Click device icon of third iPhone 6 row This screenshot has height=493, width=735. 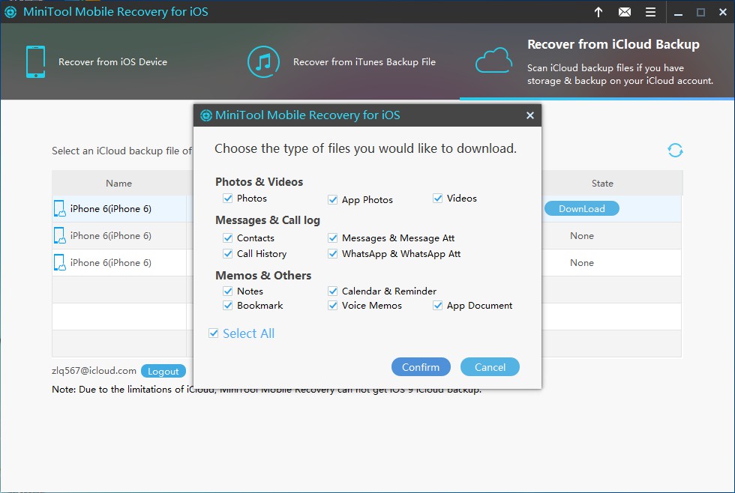(59, 263)
